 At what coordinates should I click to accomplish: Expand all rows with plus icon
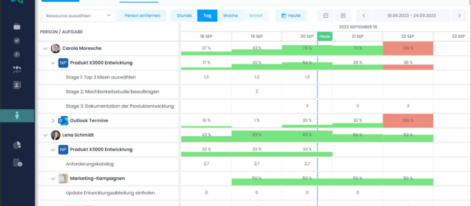pos(343,15)
